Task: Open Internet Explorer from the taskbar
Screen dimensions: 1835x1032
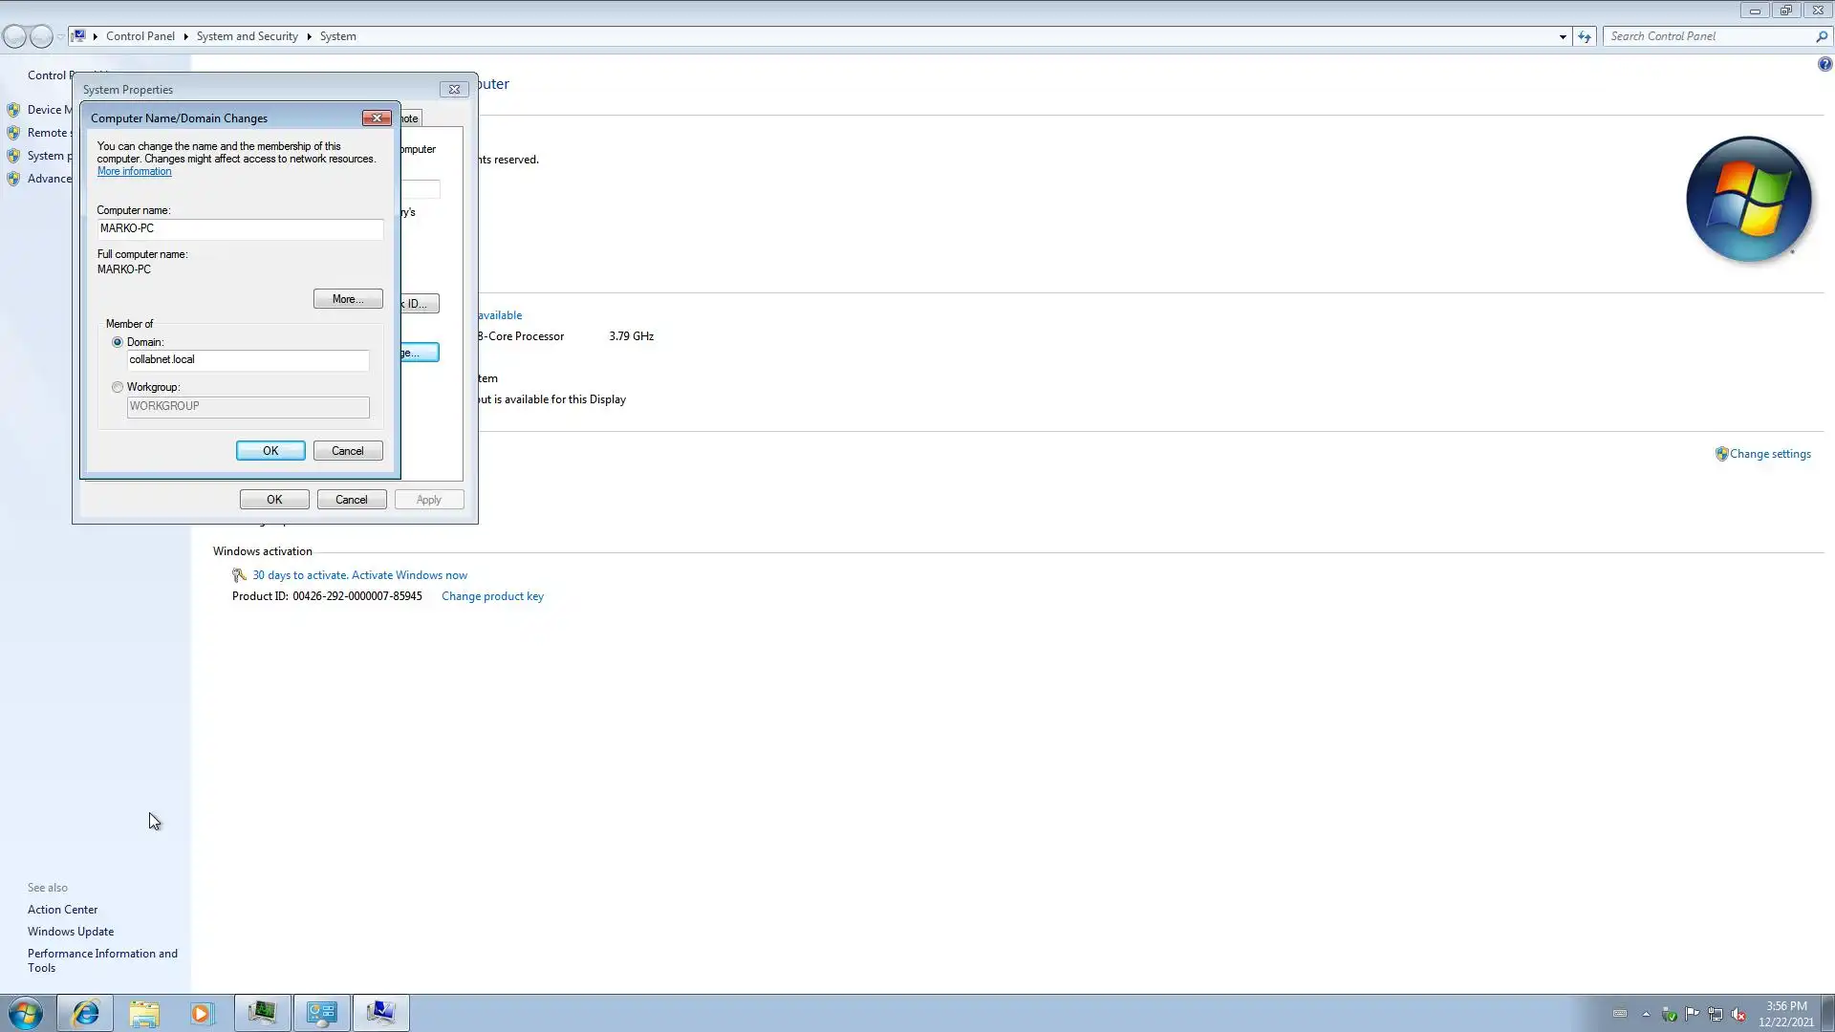Action: pos(85,1013)
